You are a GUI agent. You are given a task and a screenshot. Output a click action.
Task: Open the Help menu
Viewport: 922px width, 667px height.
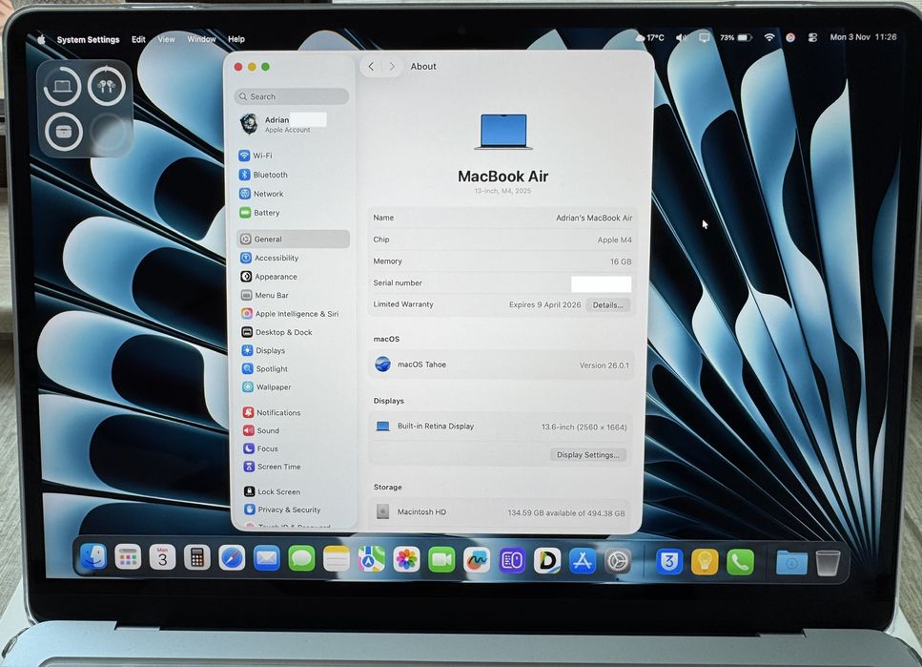click(x=236, y=39)
